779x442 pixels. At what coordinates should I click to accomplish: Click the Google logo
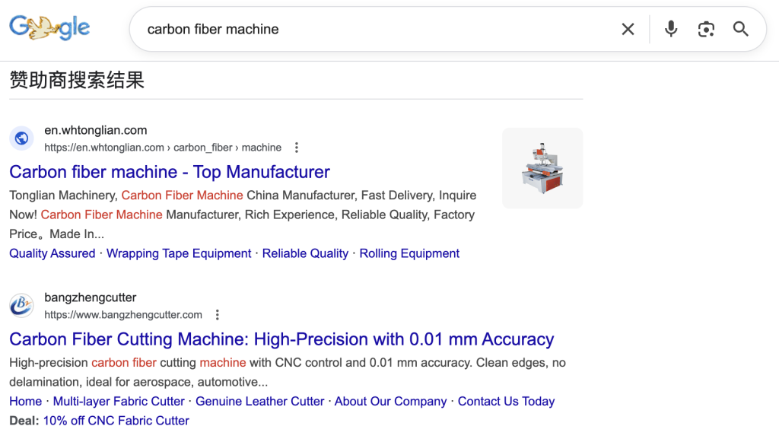pyautogui.click(x=49, y=28)
